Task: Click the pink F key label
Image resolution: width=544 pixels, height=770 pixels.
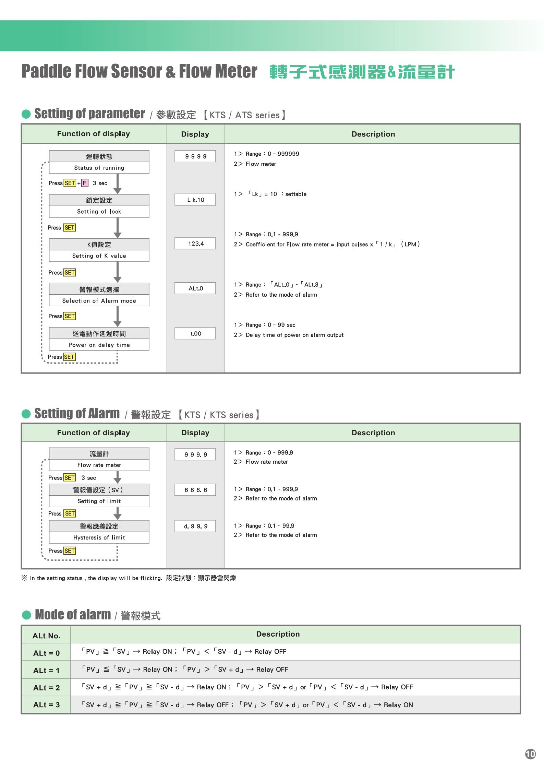Action: 85,183
